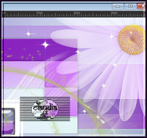This screenshot has width=147, height=138.
Task: Minimize the image window
Action: coord(118,6)
